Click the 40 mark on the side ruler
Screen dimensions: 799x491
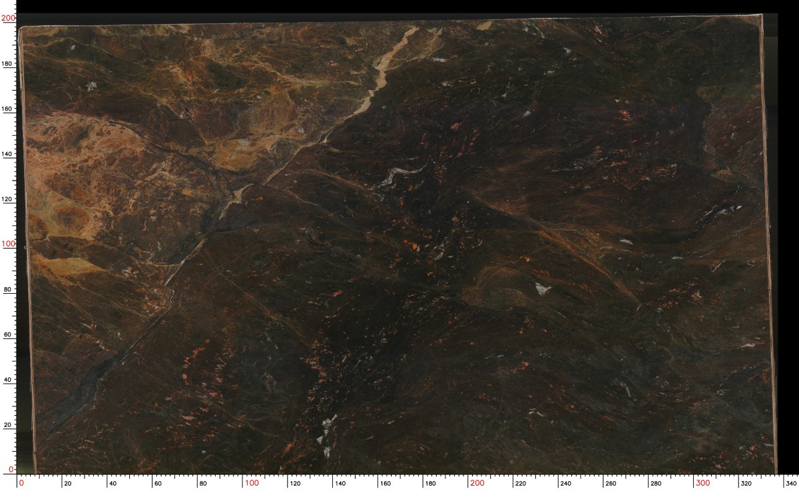(x=8, y=380)
